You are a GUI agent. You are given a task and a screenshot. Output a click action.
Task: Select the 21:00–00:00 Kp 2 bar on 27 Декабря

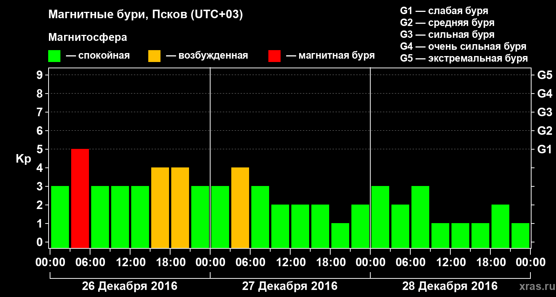[x=360, y=226]
